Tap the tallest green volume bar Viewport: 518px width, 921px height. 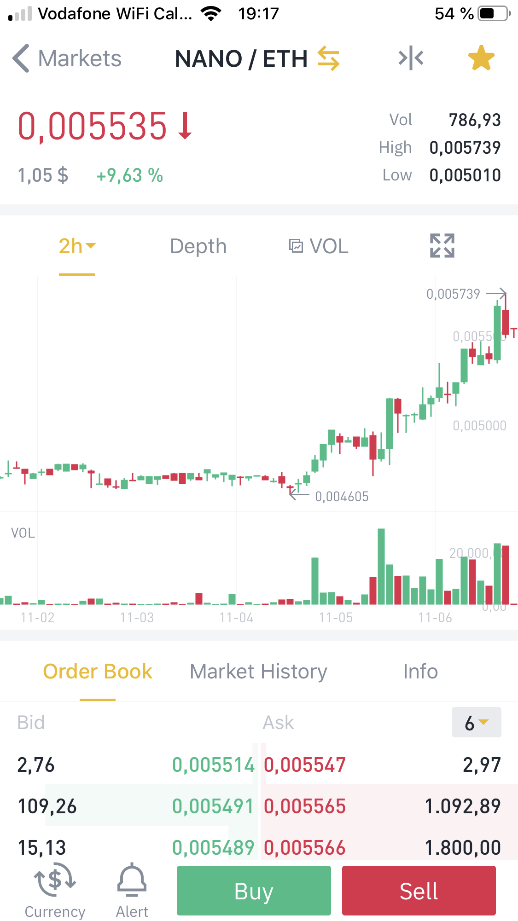[381, 567]
